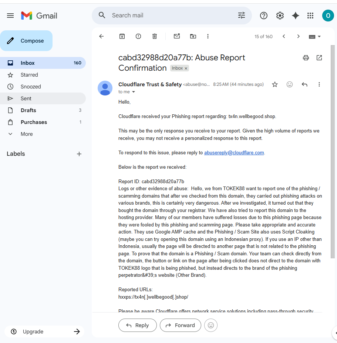Open the Google apps grid
Screen dimensions: 337x343
click(310, 16)
